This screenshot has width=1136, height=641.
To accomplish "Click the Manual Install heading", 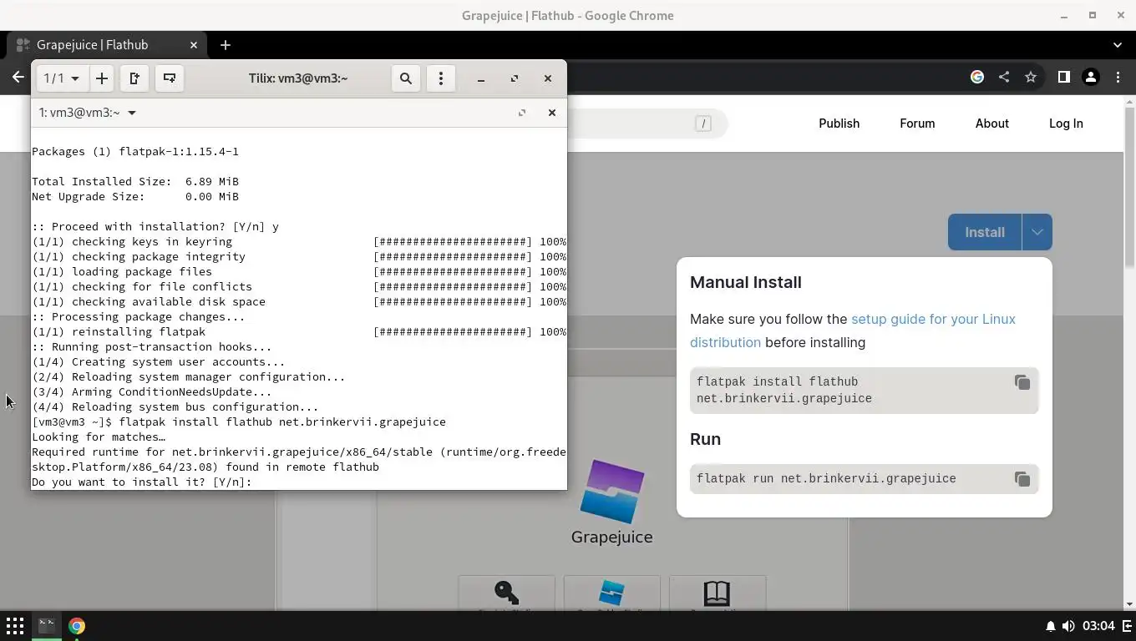I will coord(746,282).
